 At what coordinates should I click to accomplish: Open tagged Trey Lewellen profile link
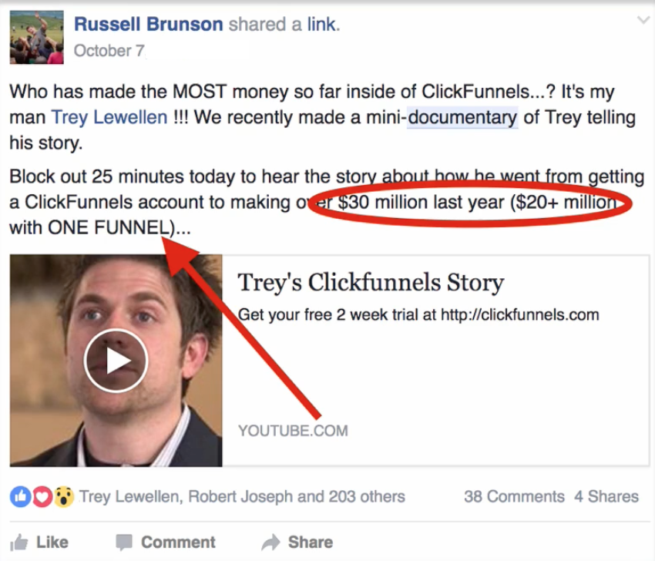pyautogui.click(x=109, y=117)
